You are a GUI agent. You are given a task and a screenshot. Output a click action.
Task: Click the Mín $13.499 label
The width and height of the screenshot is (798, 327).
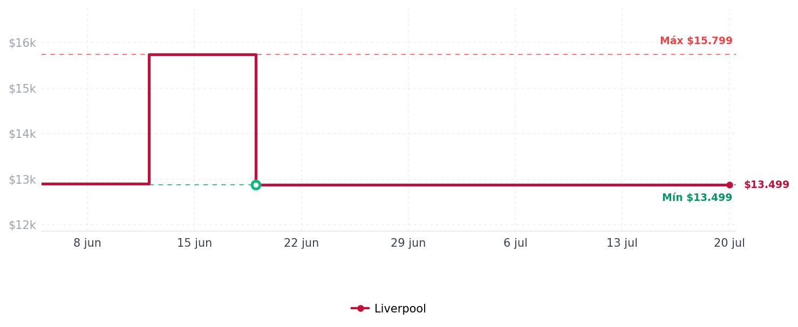[x=697, y=198]
